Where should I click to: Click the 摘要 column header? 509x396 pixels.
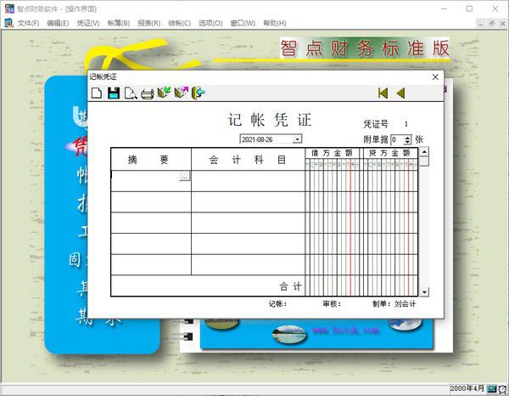151,159
